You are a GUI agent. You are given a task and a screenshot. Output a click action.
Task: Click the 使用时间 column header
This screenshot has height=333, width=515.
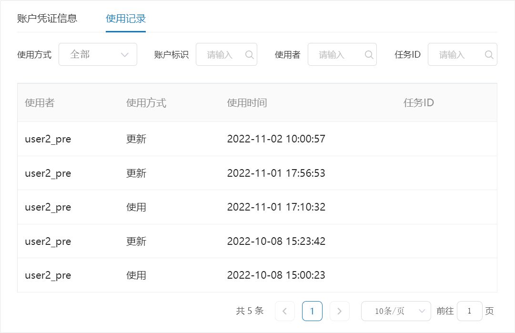coord(247,103)
